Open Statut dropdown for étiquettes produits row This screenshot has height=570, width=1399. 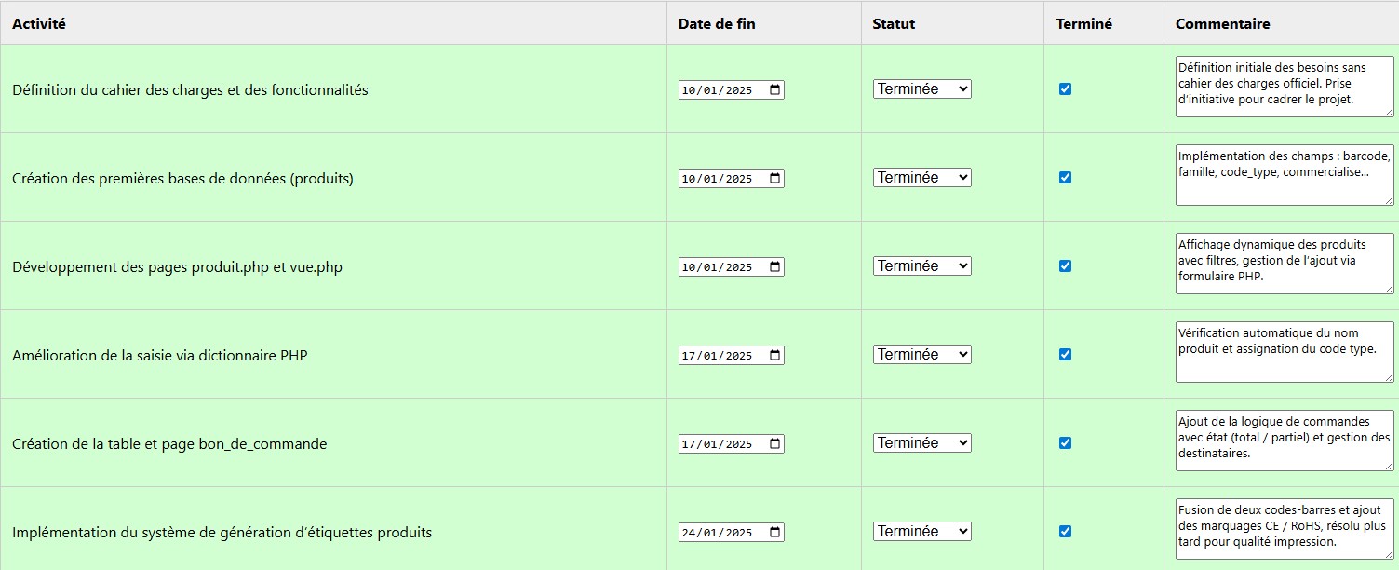click(x=921, y=532)
